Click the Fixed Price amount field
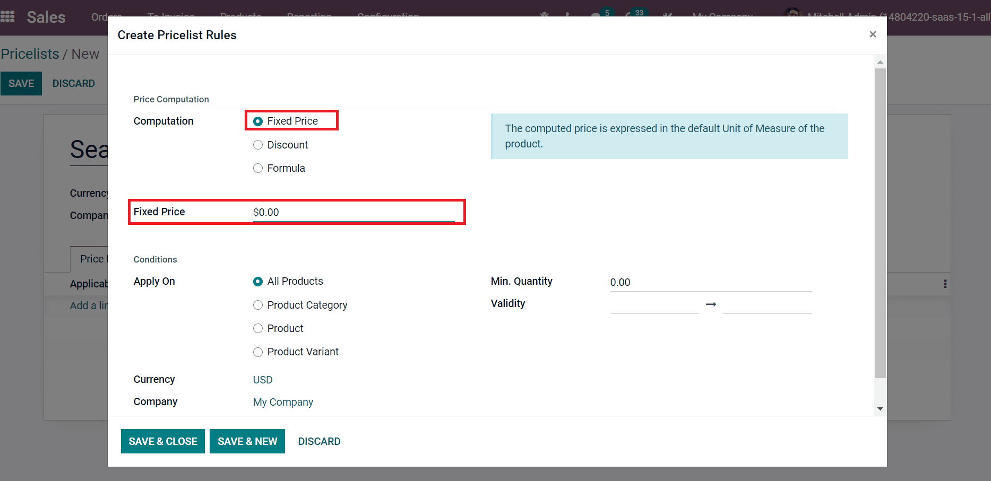This screenshot has height=481, width=991. point(354,212)
